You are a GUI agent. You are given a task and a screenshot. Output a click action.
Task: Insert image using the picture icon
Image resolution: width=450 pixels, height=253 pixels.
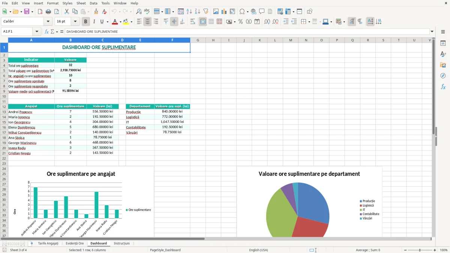click(x=216, y=12)
